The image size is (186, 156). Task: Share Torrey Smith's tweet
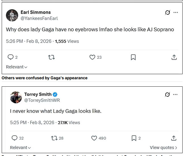174,138
